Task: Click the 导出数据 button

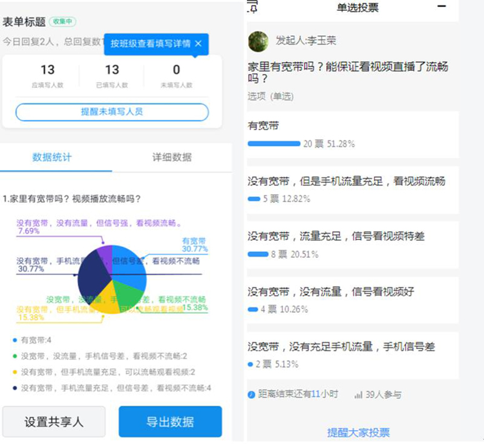Action: click(x=170, y=422)
